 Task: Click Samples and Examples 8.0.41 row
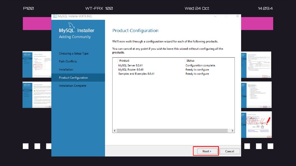(173, 74)
